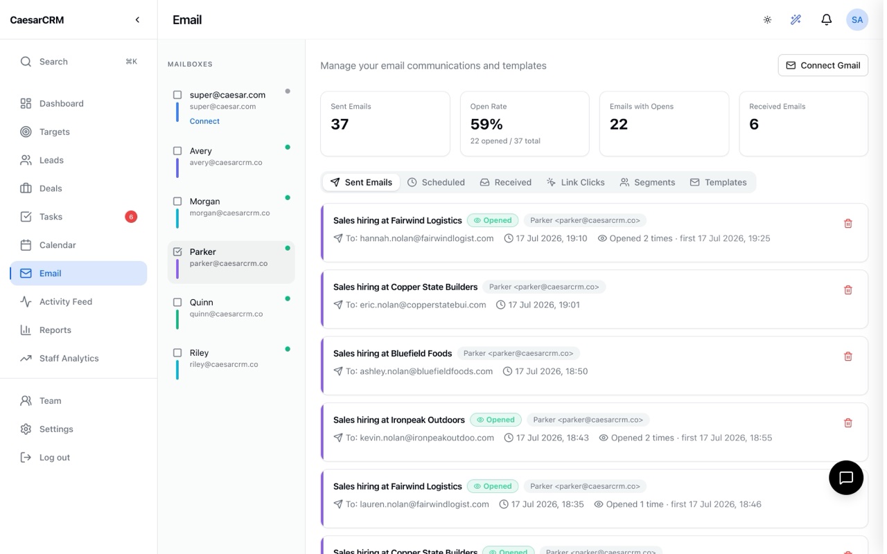This screenshot has height=554, width=887.
Task: Check the Avery mailbox checkbox
Action: (x=177, y=151)
